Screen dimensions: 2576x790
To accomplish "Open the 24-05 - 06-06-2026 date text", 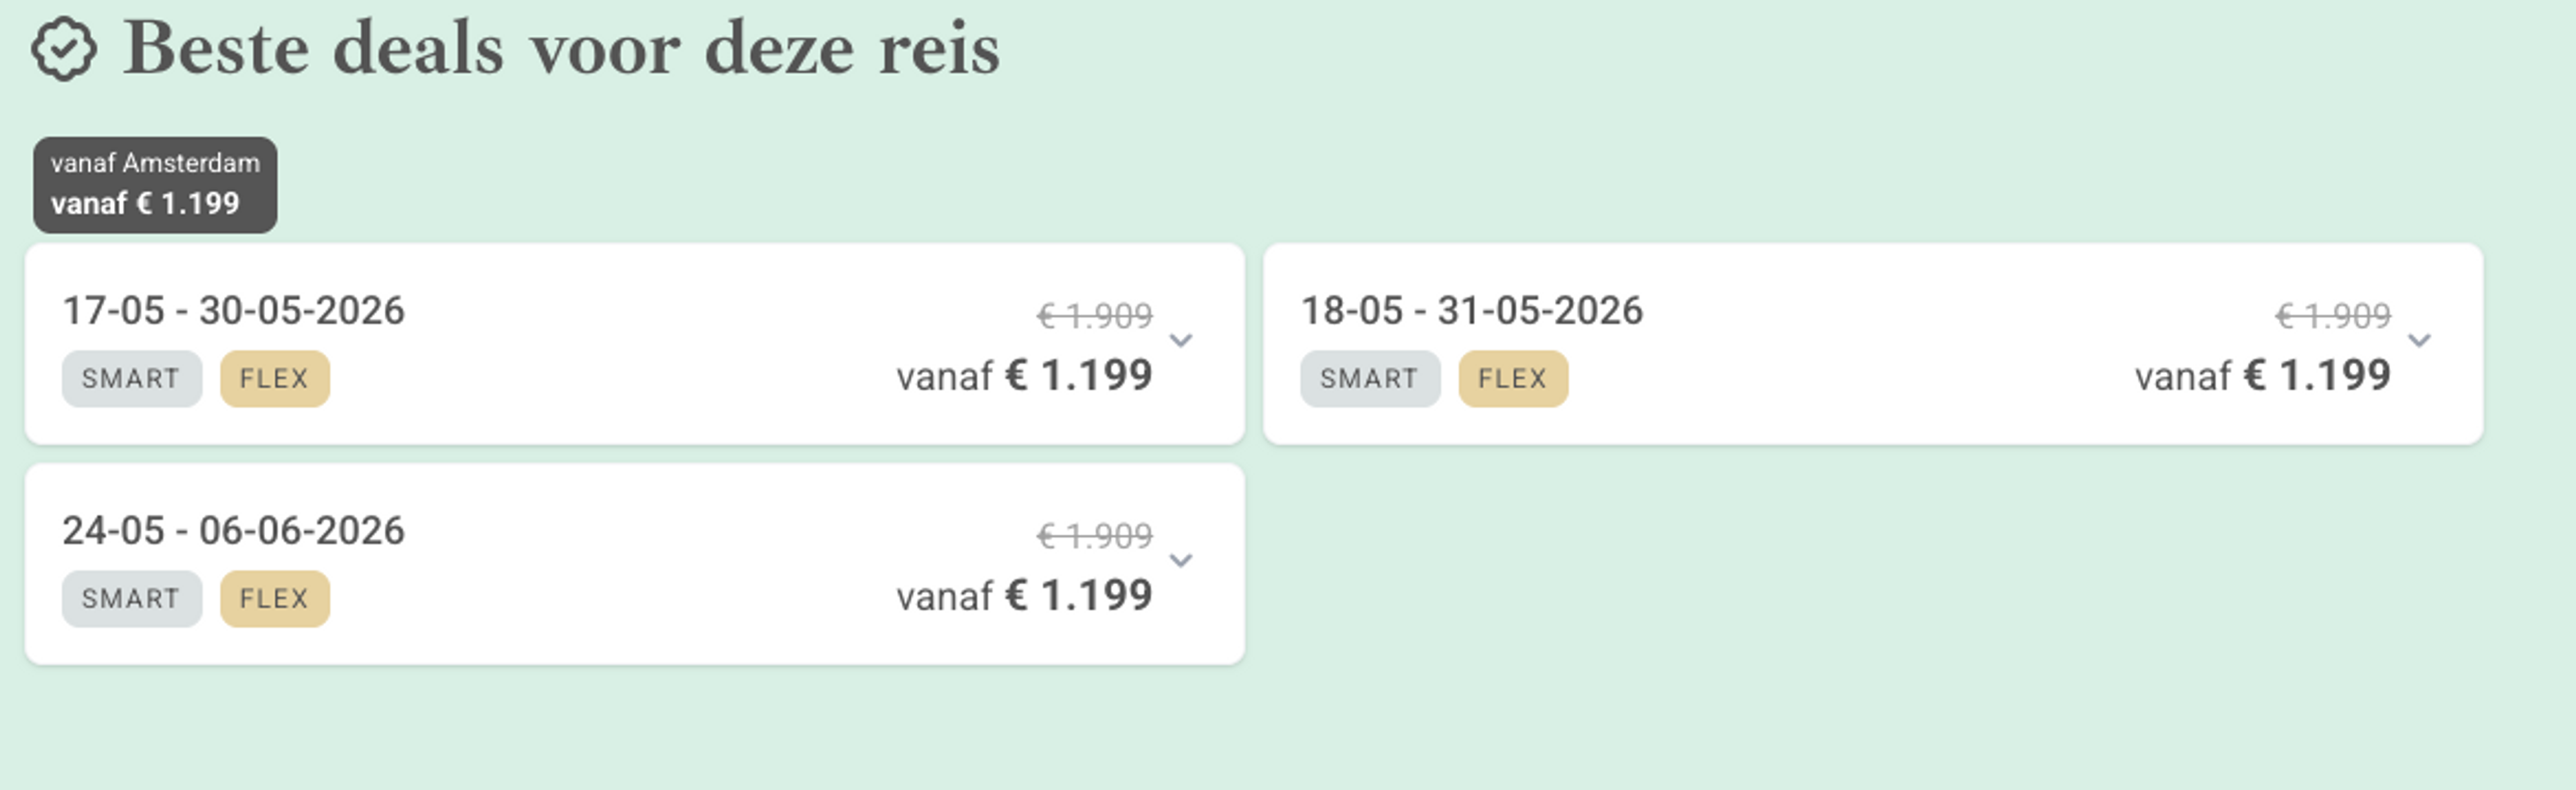I will [x=233, y=531].
